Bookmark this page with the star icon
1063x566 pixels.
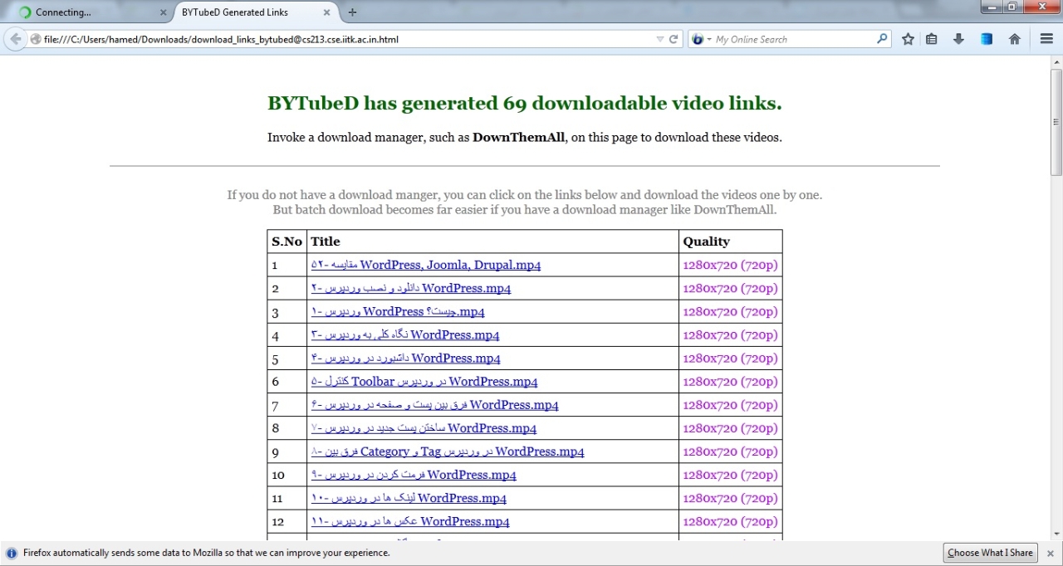point(908,39)
